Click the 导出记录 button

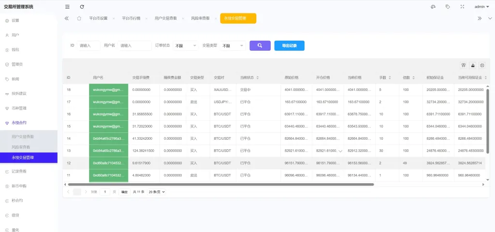pos(290,45)
